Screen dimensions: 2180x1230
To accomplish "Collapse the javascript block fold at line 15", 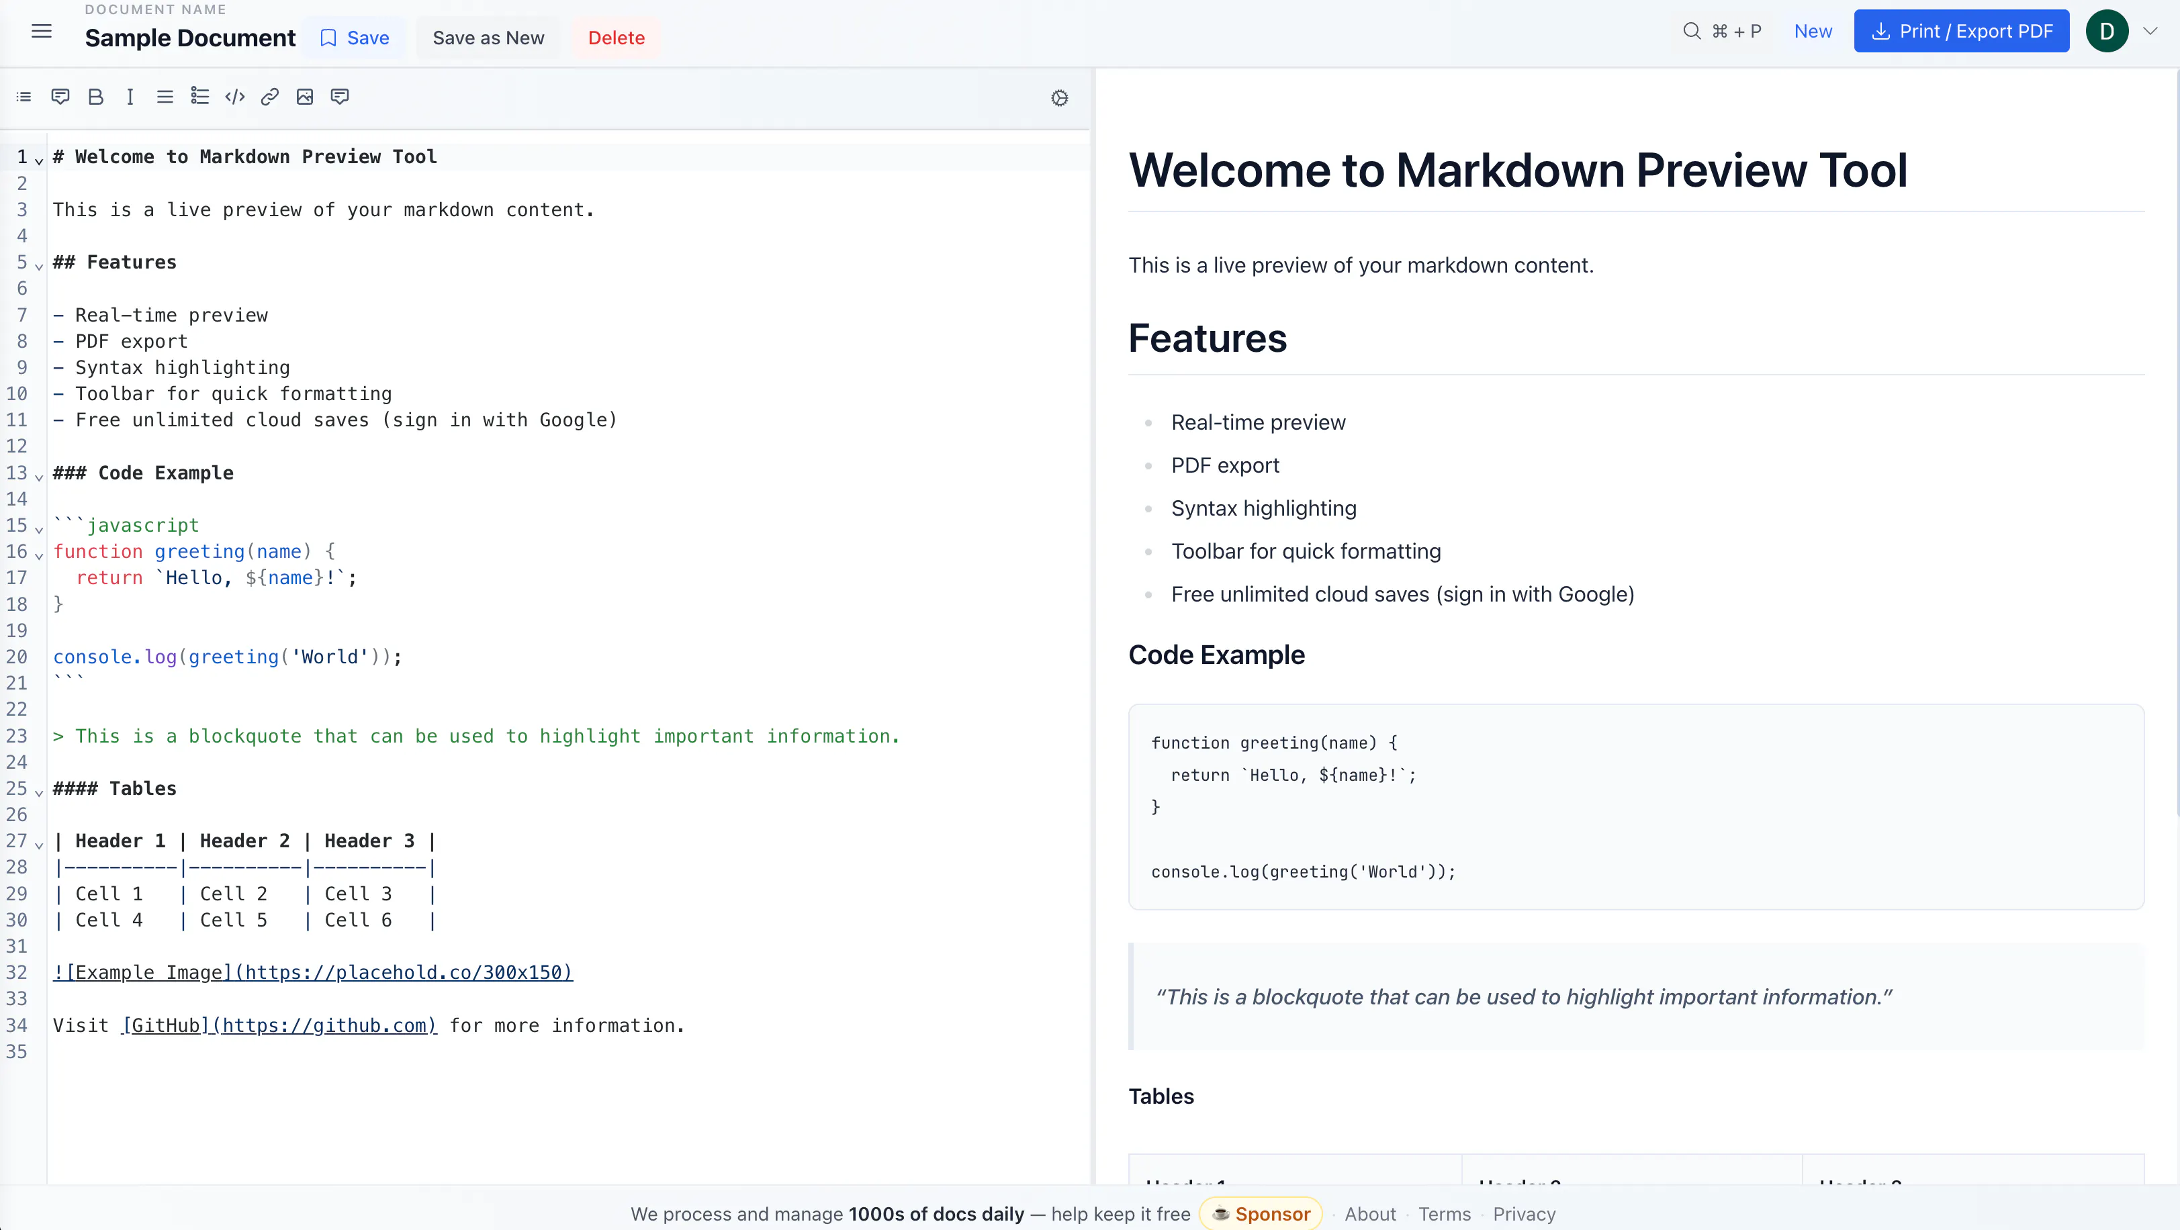I will pyautogui.click(x=39, y=530).
